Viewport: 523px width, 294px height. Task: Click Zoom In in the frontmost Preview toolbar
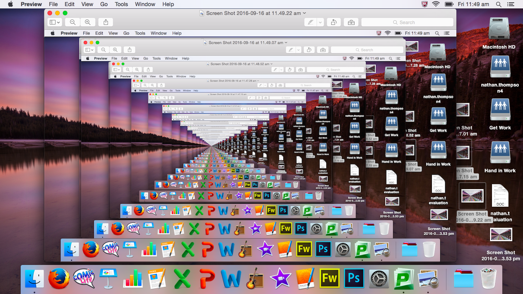click(x=88, y=22)
